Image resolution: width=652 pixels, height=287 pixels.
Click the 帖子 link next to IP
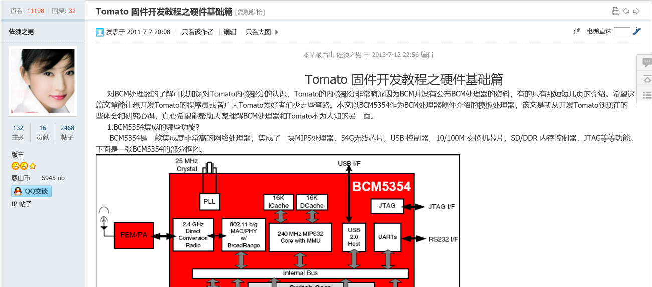[26, 204]
